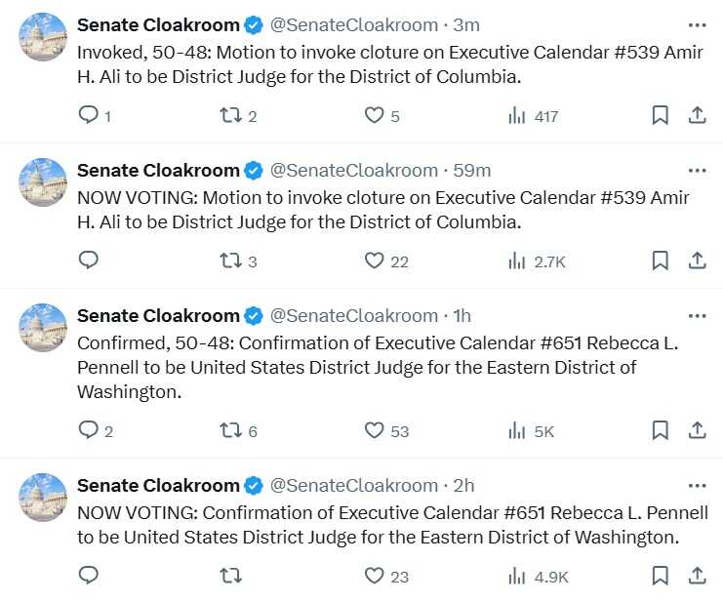Image resolution: width=723 pixels, height=602 pixels.
Task: Open more options on the 1h tweet
Action: pos(697,315)
